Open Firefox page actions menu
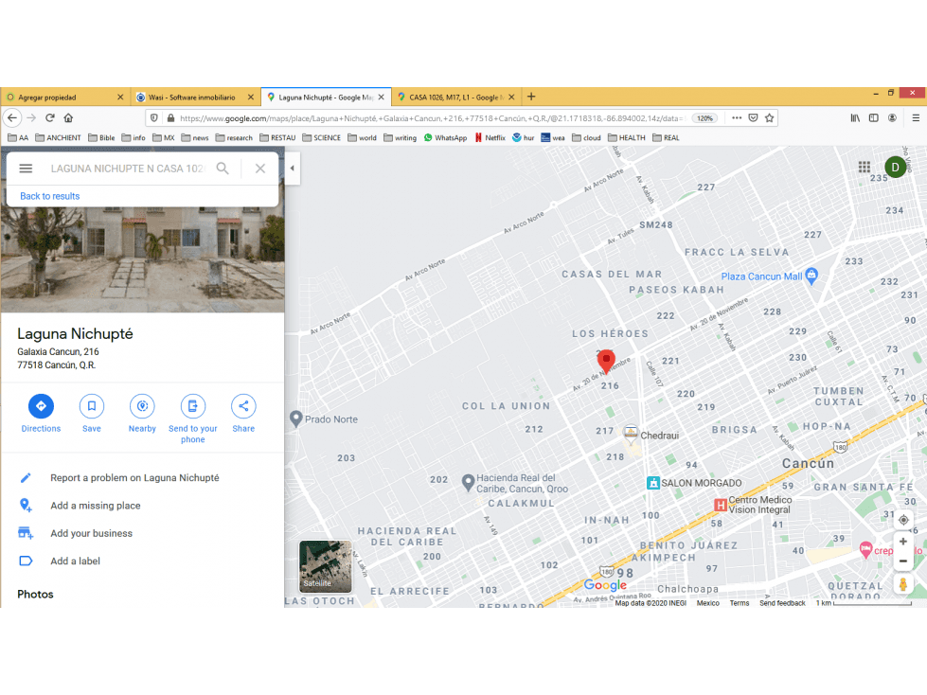 click(737, 118)
